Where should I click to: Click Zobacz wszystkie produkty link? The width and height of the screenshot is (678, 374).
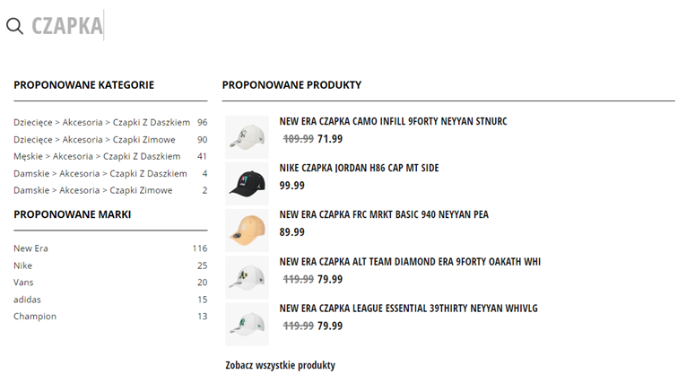click(x=280, y=365)
